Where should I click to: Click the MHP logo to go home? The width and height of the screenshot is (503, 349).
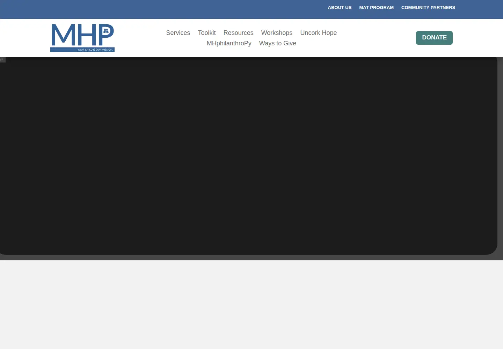82,38
